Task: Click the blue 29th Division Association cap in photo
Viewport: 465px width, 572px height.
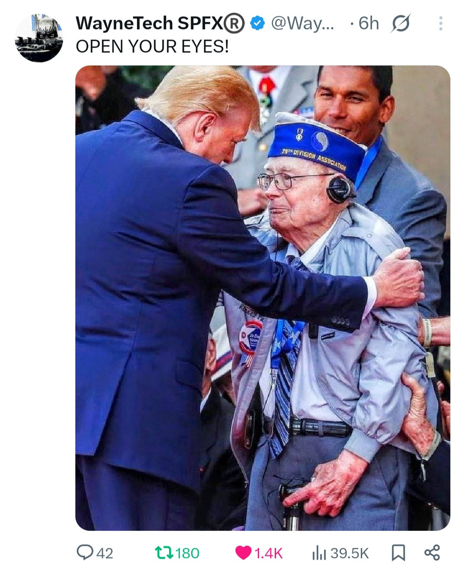Action: (x=317, y=145)
